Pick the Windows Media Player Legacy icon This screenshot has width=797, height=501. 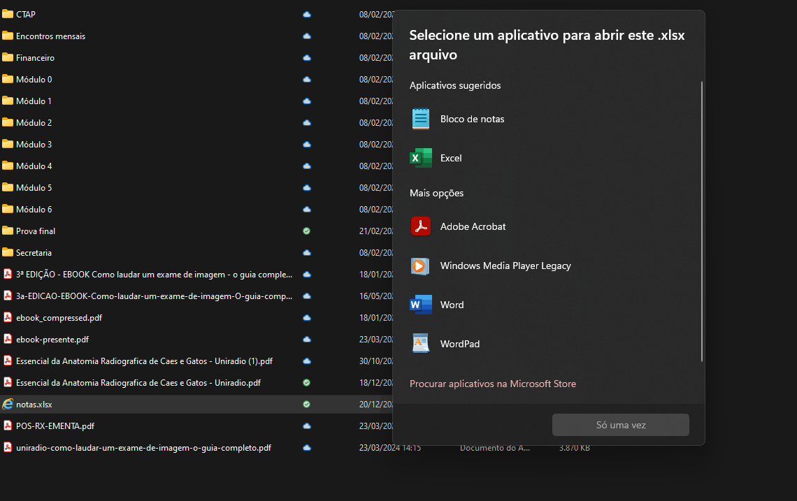[x=420, y=266]
